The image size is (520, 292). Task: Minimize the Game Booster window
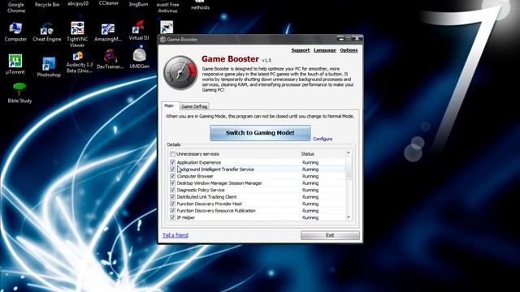[x=340, y=39]
